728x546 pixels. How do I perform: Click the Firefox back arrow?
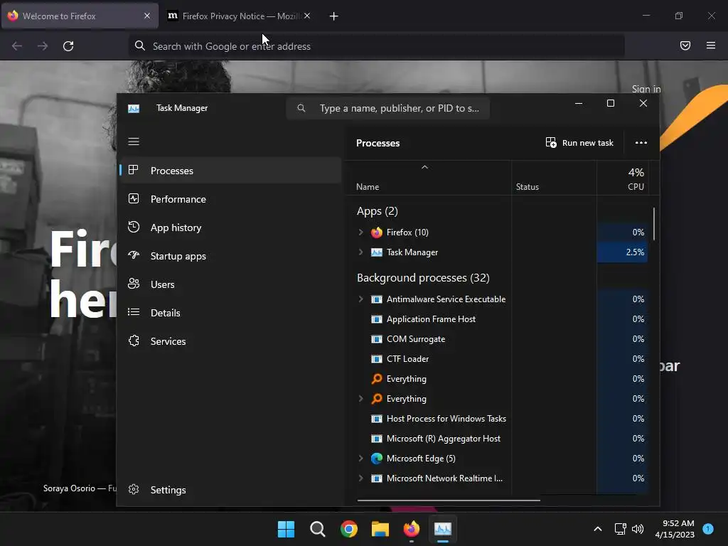[x=17, y=46]
